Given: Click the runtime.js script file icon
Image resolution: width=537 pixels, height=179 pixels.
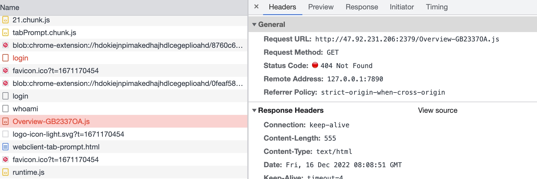Looking at the screenshot, I should [x=5, y=172].
